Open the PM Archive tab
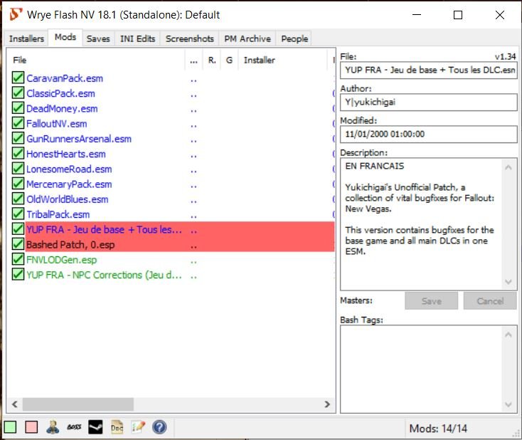The image size is (522, 440). coord(247,38)
